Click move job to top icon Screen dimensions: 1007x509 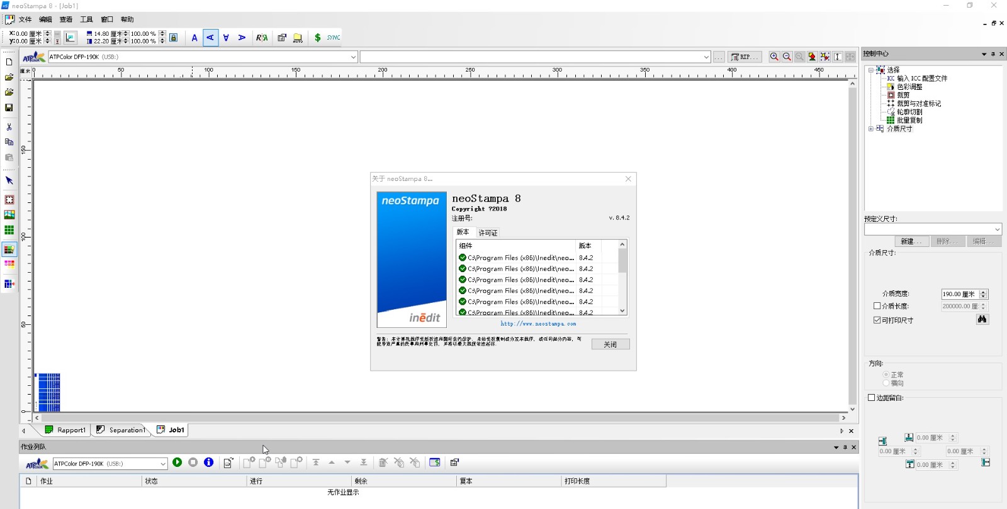point(316,462)
